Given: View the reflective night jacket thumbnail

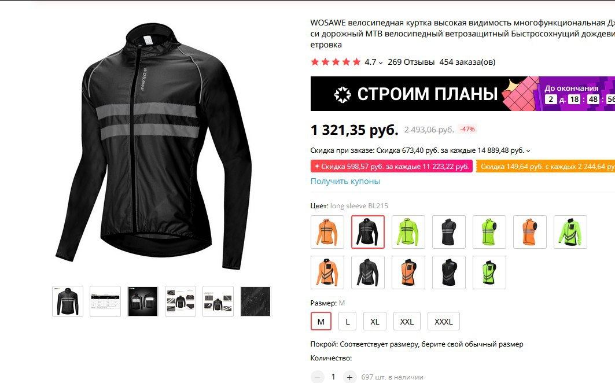Looking at the screenshot, I should coord(143,301).
